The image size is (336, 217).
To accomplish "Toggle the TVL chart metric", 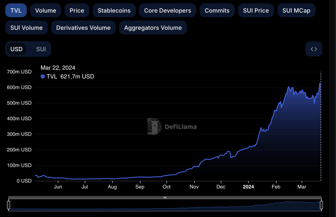I will [x=16, y=10].
